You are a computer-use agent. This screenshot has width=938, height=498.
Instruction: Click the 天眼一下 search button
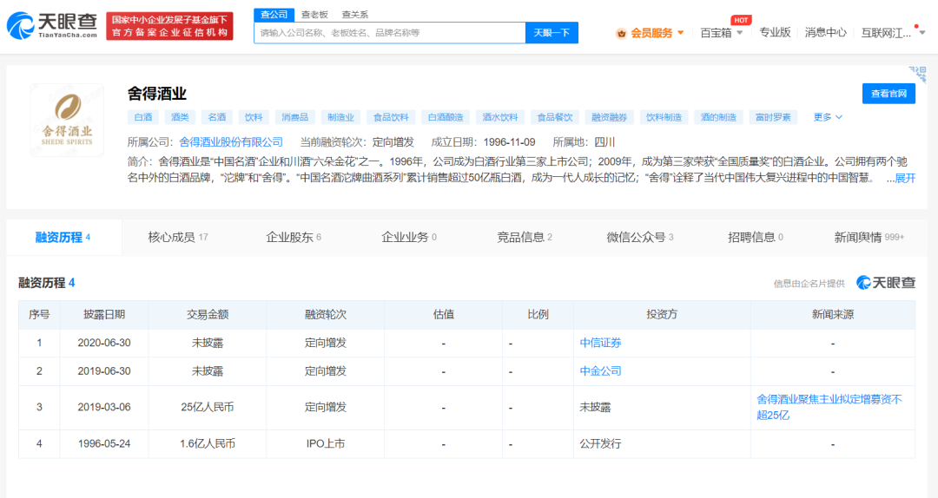552,33
